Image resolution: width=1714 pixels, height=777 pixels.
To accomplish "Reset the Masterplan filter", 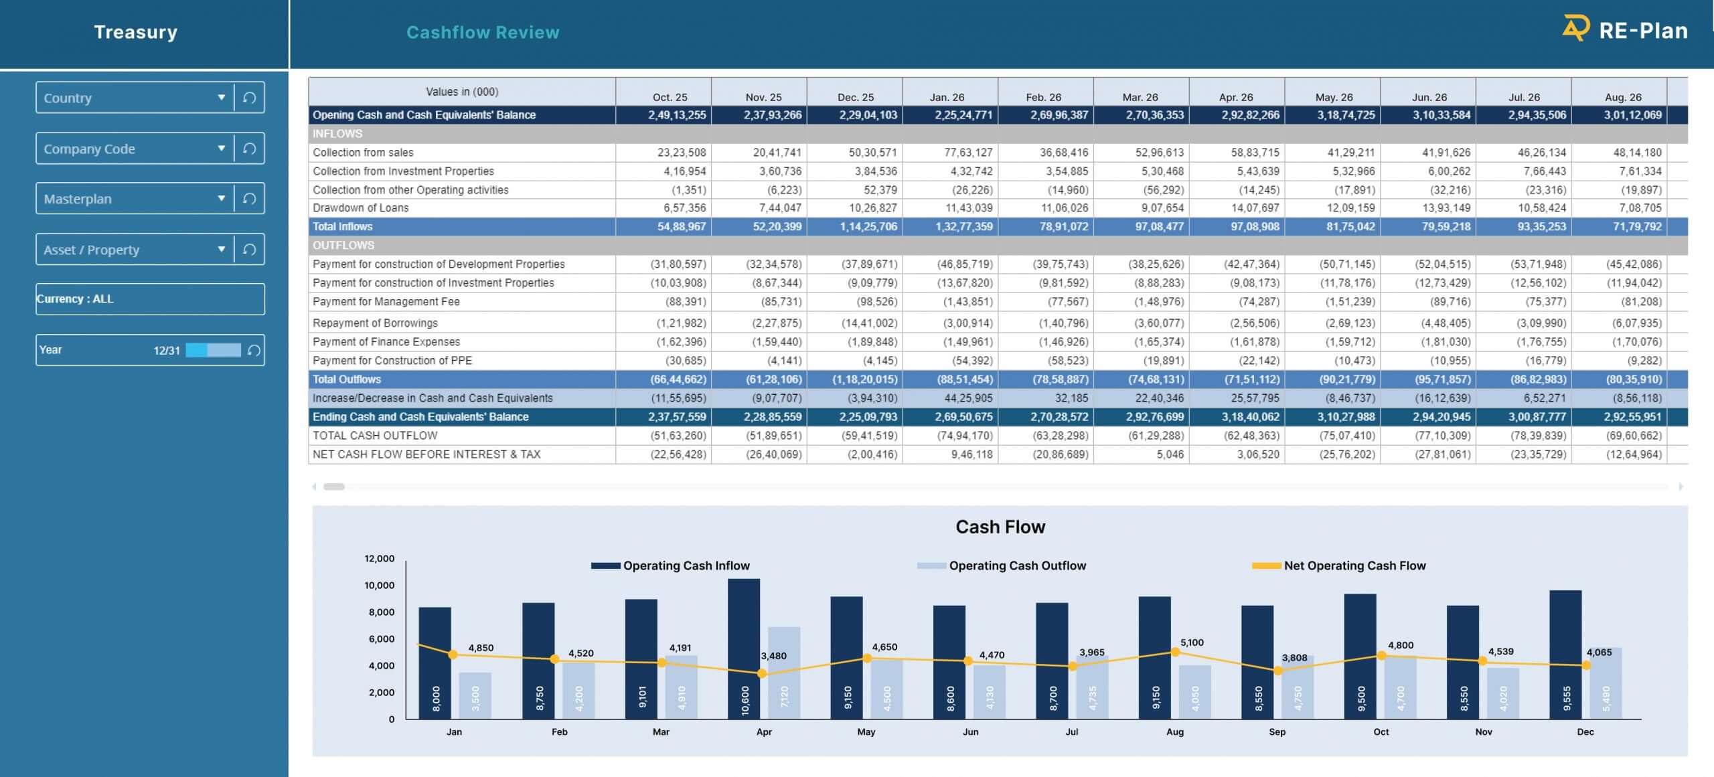I will point(249,199).
